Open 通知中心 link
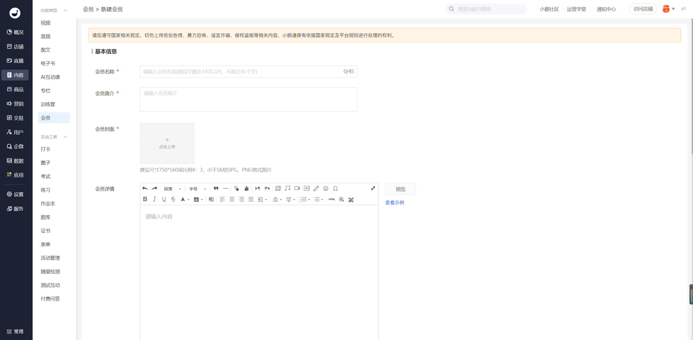 [606, 9]
